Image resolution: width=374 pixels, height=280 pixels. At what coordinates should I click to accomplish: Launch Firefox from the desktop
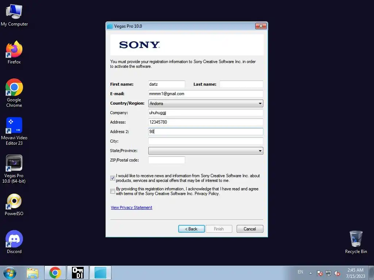(14, 52)
